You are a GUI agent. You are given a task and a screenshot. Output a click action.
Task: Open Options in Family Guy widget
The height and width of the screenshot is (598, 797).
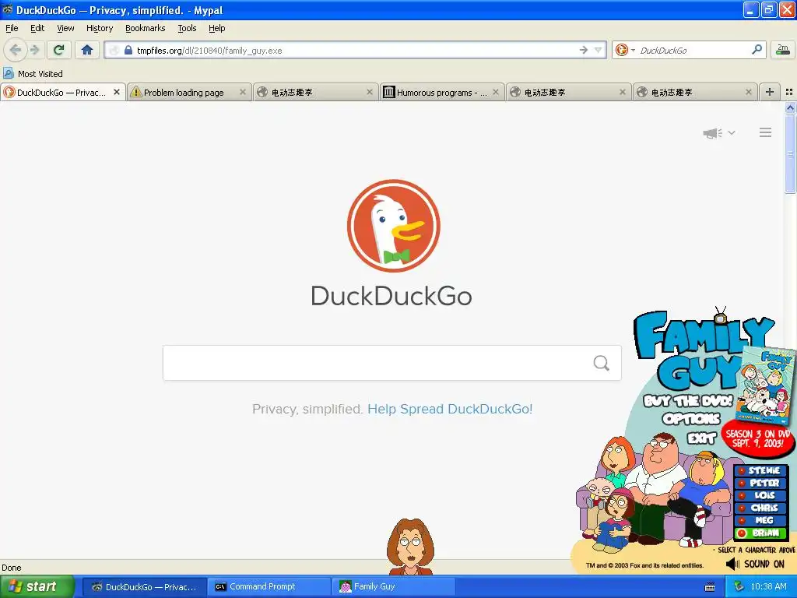click(691, 419)
